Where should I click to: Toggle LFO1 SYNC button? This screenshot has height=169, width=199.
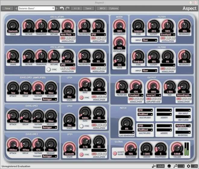click(x=81, y=97)
